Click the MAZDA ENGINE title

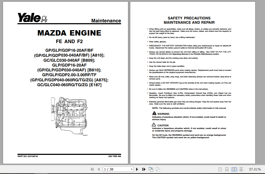69,33
